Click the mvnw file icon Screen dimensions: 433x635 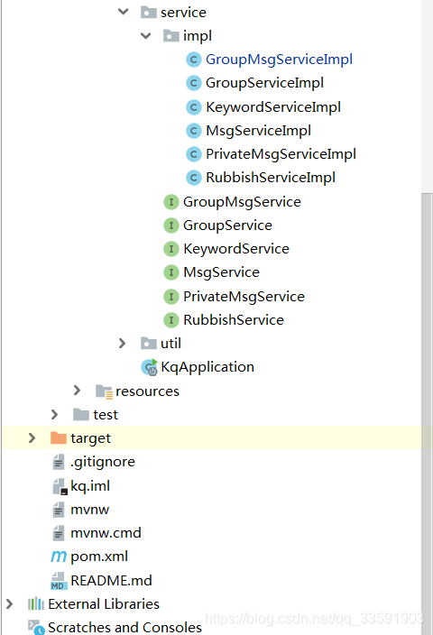[59, 510]
